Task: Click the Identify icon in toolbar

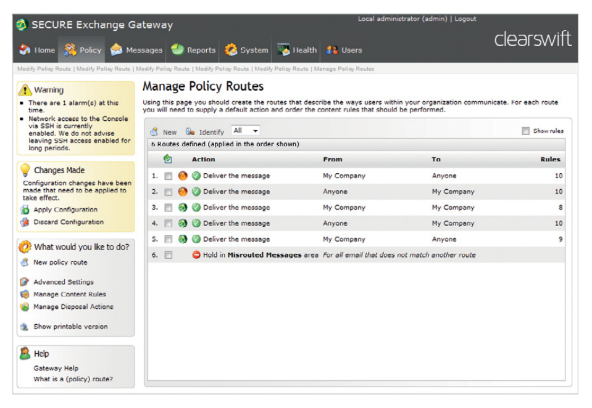Action: pyautogui.click(x=190, y=131)
